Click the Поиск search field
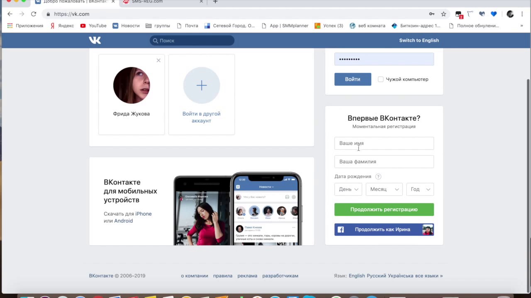The width and height of the screenshot is (531, 298). [x=192, y=41]
